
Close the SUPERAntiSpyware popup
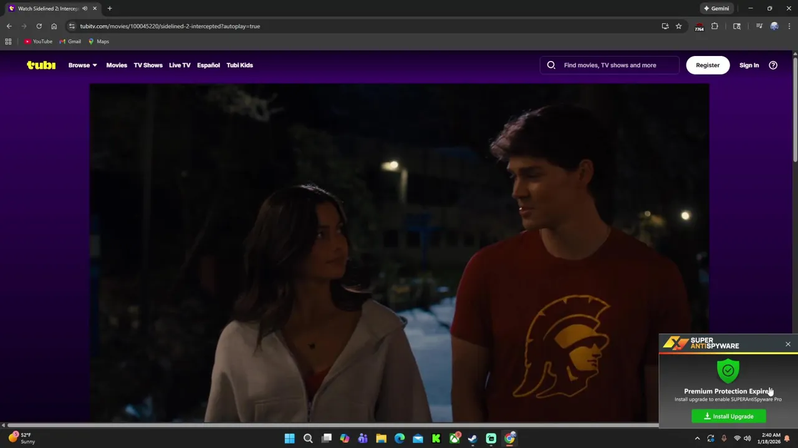click(788, 344)
